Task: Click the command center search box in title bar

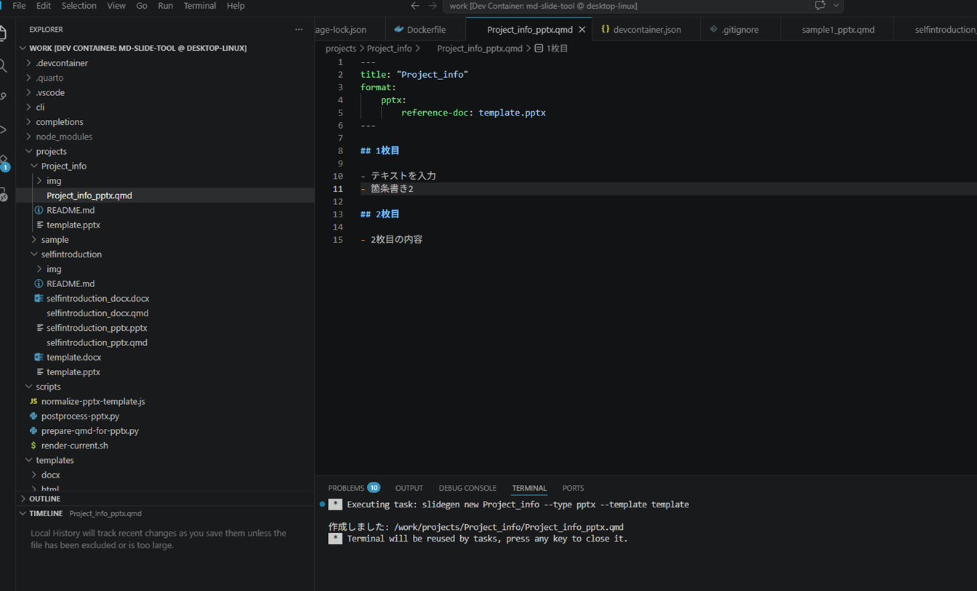Action: [x=626, y=6]
